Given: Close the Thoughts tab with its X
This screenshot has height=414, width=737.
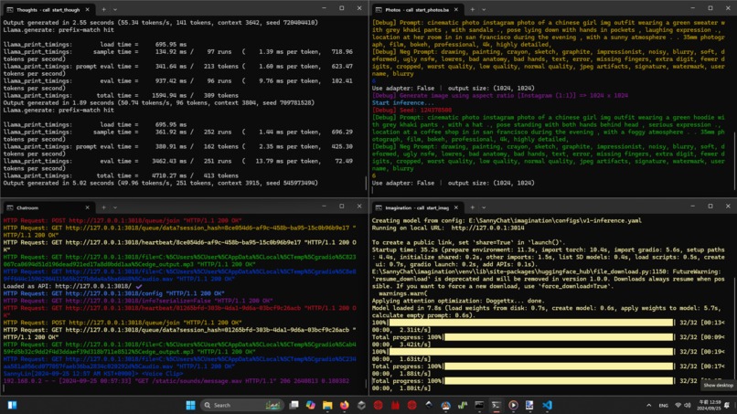Looking at the screenshot, I should tap(87, 9).
